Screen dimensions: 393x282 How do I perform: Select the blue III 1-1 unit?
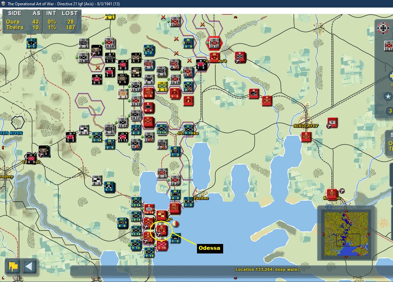[x=110, y=187]
